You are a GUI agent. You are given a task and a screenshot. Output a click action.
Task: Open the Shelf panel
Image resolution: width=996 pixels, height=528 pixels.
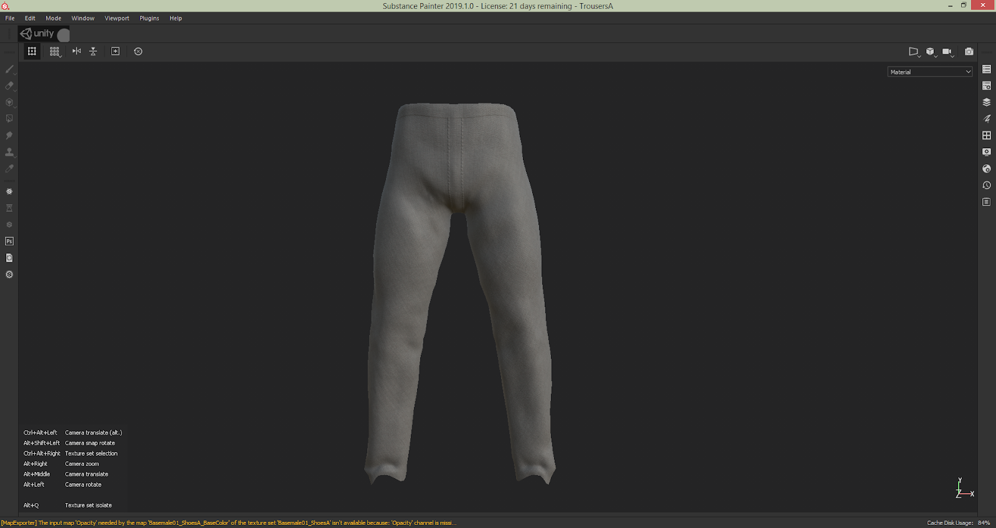pyautogui.click(x=987, y=135)
